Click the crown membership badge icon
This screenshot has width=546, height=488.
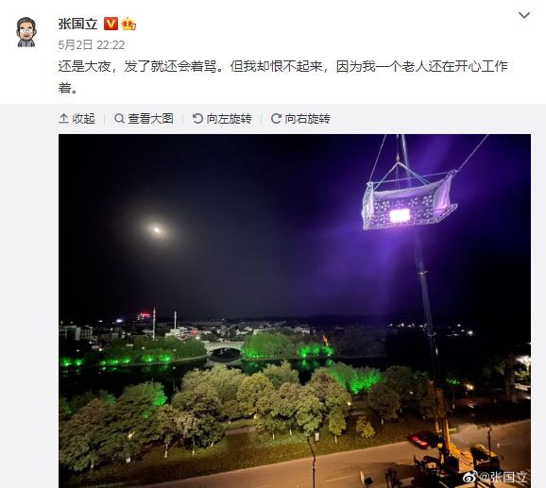click(x=128, y=24)
